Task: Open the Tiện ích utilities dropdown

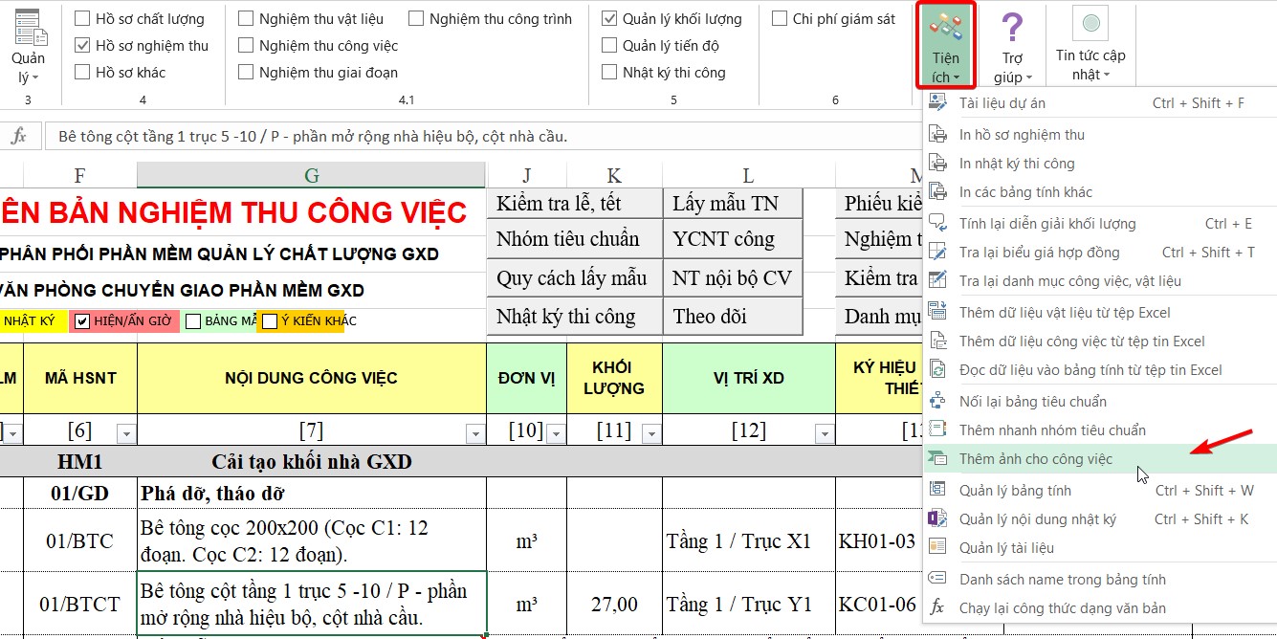Action: pyautogui.click(x=945, y=46)
